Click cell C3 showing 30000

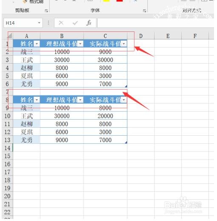pyautogui.click(x=105, y=60)
